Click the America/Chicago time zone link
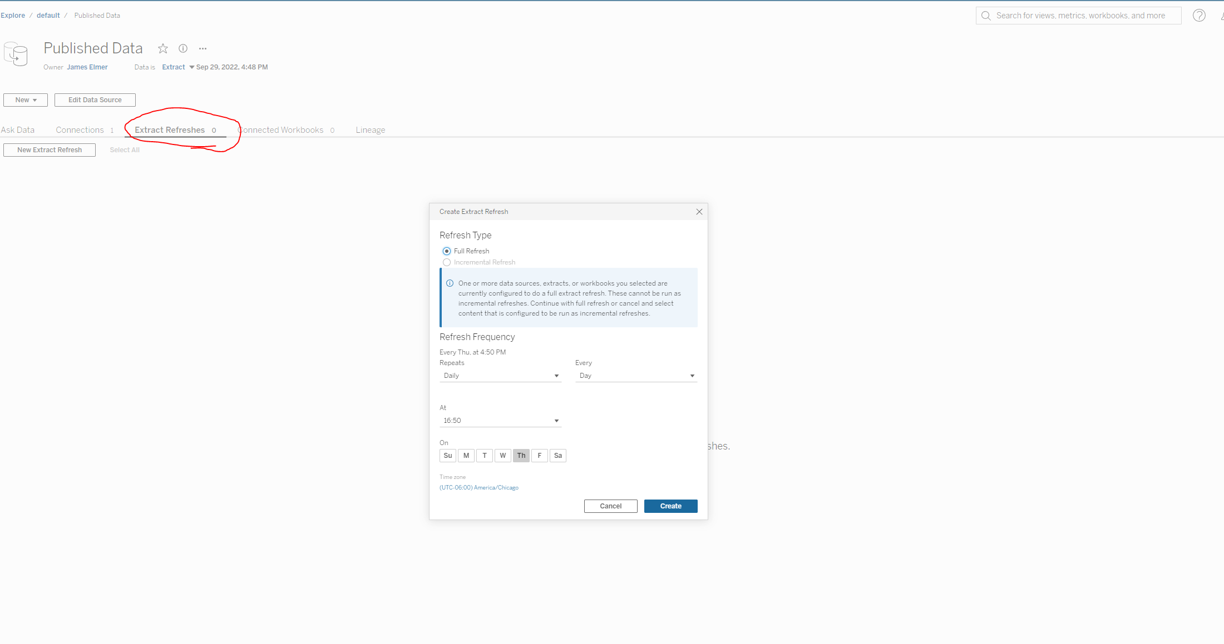The image size is (1224, 644). pyautogui.click(x=479, y=488)
